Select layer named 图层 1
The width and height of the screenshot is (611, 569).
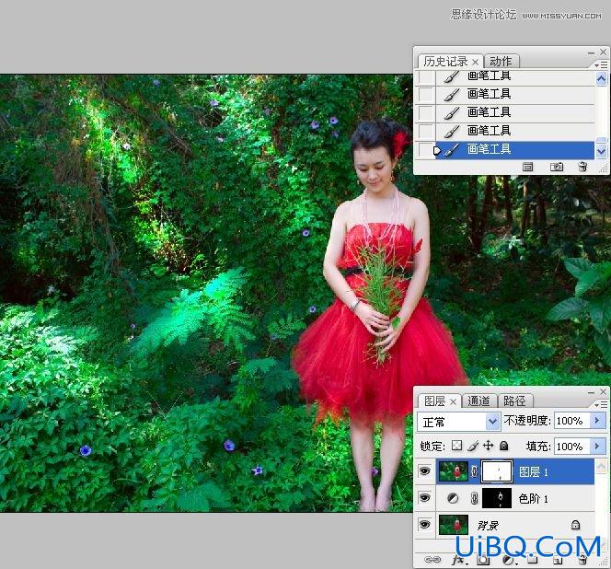[533, 472]
